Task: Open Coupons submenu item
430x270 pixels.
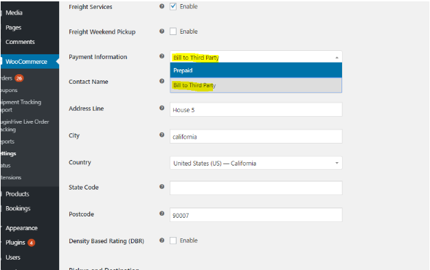Action: point(9,90)
